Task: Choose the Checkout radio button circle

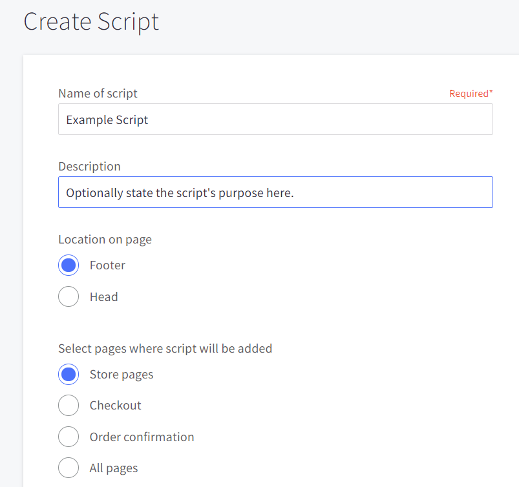Action: tap(69, 405)
